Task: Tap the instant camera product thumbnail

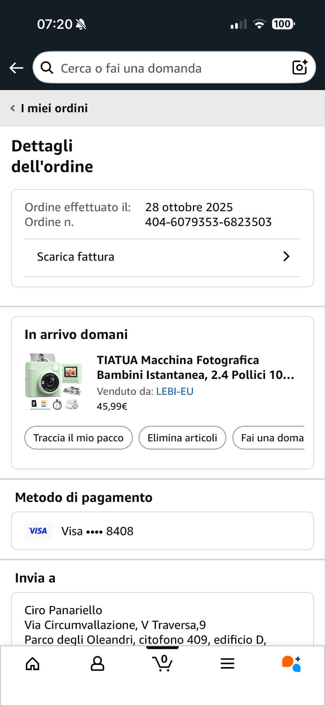Action: coord(54,381)
